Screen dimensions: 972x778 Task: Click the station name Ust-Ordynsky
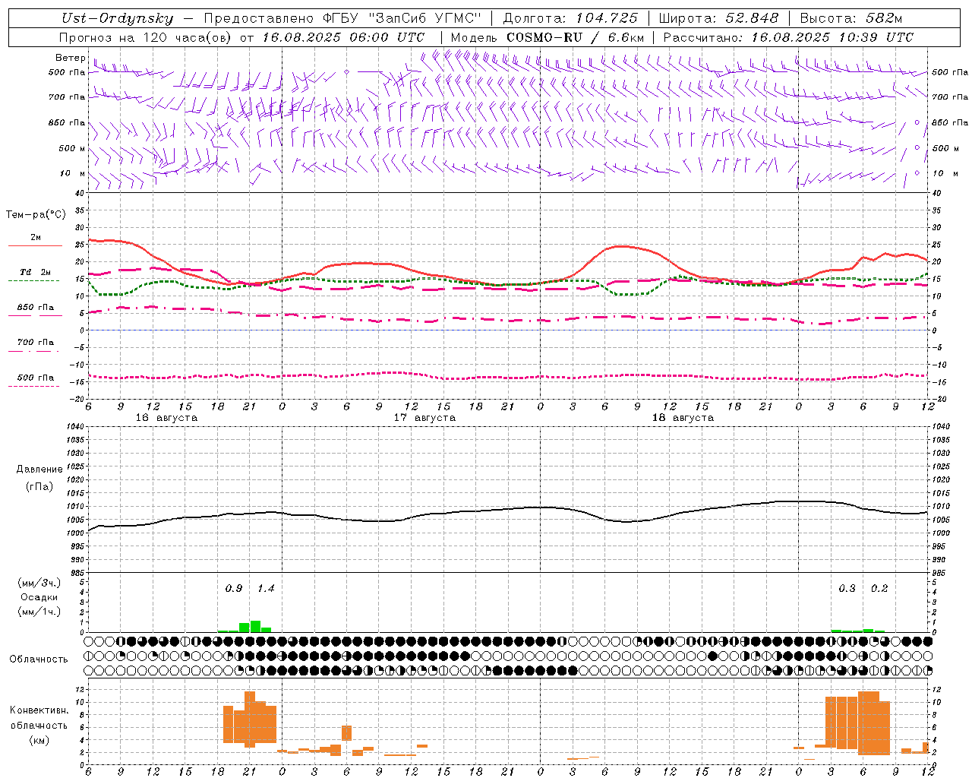[x=117, y=18]
